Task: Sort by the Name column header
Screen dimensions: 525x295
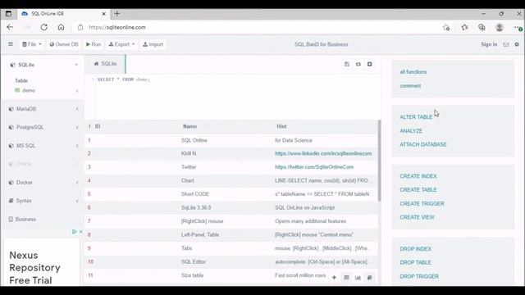Action: (x=189, y=126)
